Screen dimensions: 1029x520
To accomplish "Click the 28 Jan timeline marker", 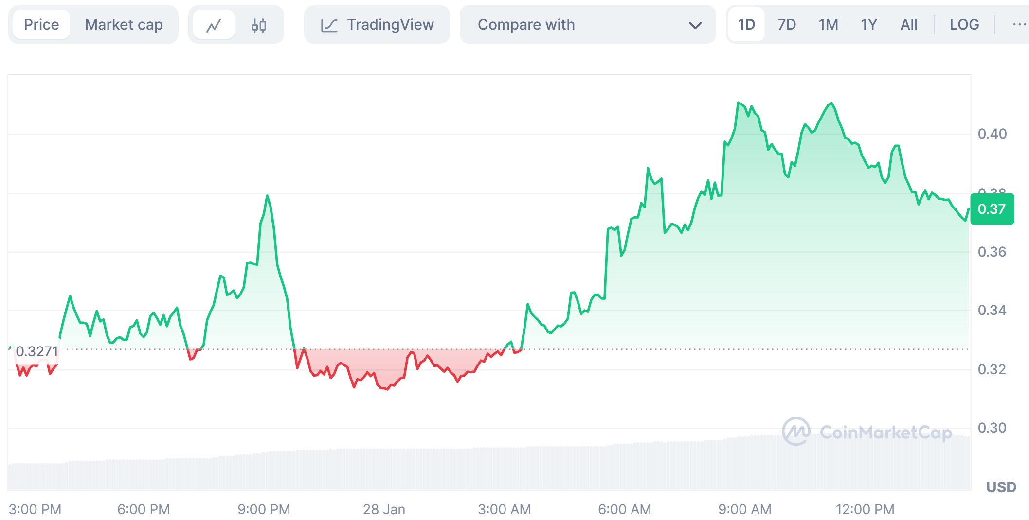I will 384,509.
